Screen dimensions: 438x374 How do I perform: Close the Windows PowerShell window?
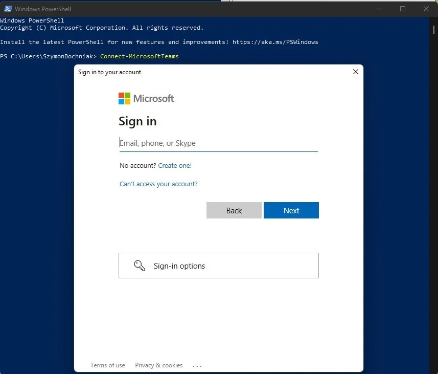point(426,9)
